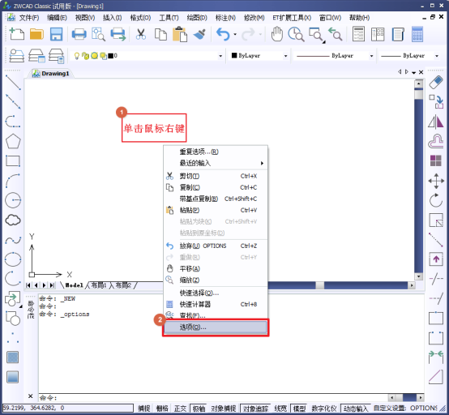Choose 快速计算器 in context menu
Image resolution: width=449 pixels, height=415 pixels.
coord(216,305)
